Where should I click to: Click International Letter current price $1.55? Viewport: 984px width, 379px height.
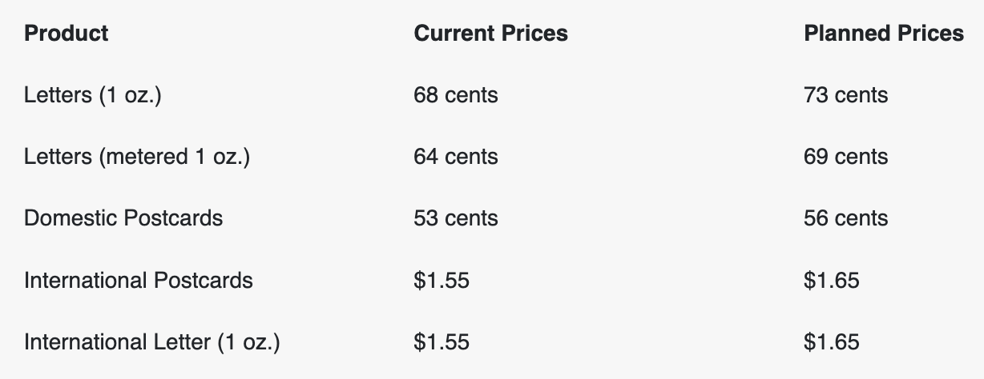pos(442,342)
